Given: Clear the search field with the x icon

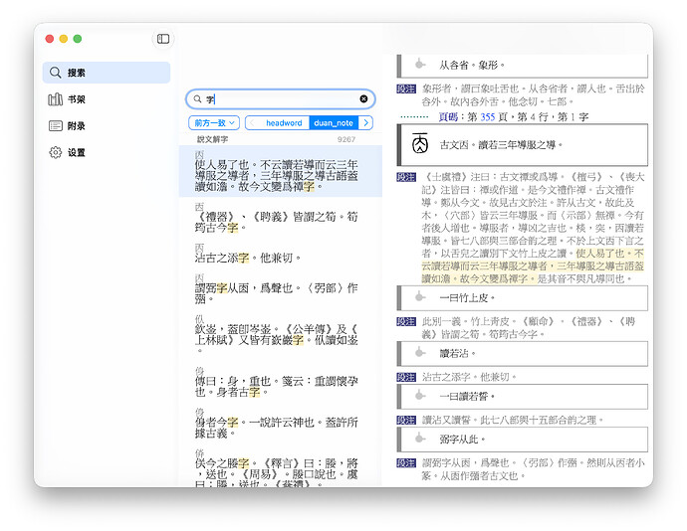Looking at the screenshot, I should click(363, 98).
